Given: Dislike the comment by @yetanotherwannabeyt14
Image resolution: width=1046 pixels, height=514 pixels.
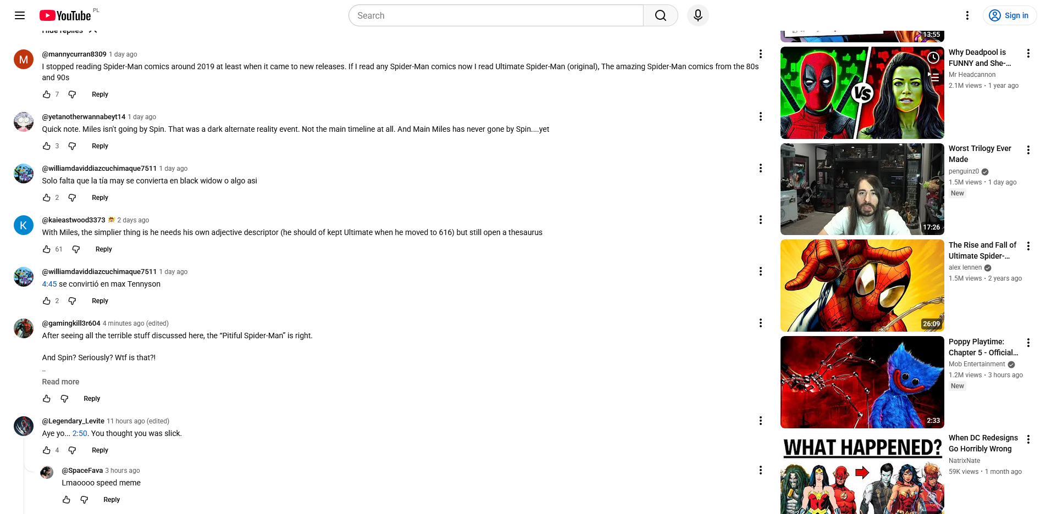Looking at the screenshot, I should [72, 146].
